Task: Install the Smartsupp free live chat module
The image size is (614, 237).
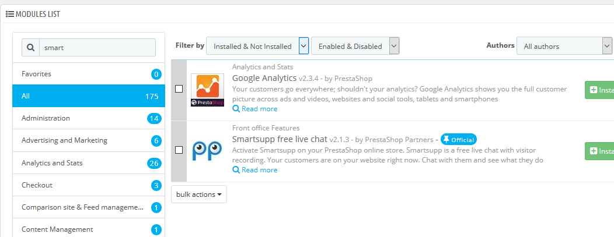Action: tap(599, 151)
